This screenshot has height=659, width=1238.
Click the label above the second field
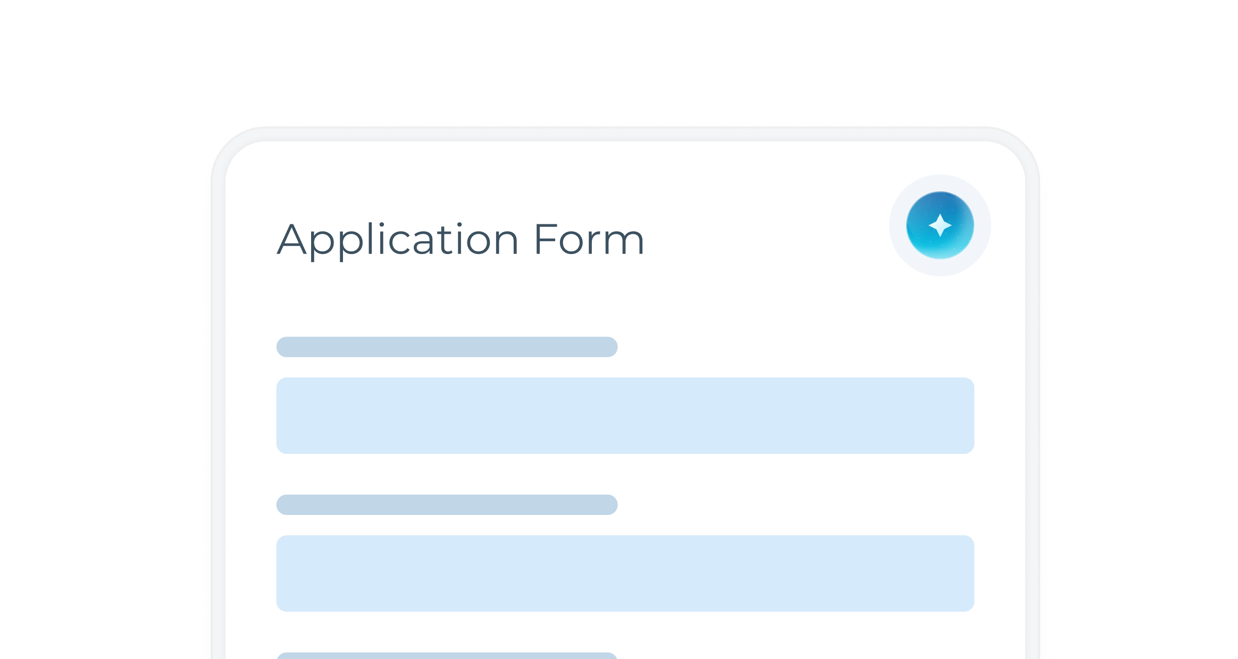pyautogui.click(x=447, y=504)
